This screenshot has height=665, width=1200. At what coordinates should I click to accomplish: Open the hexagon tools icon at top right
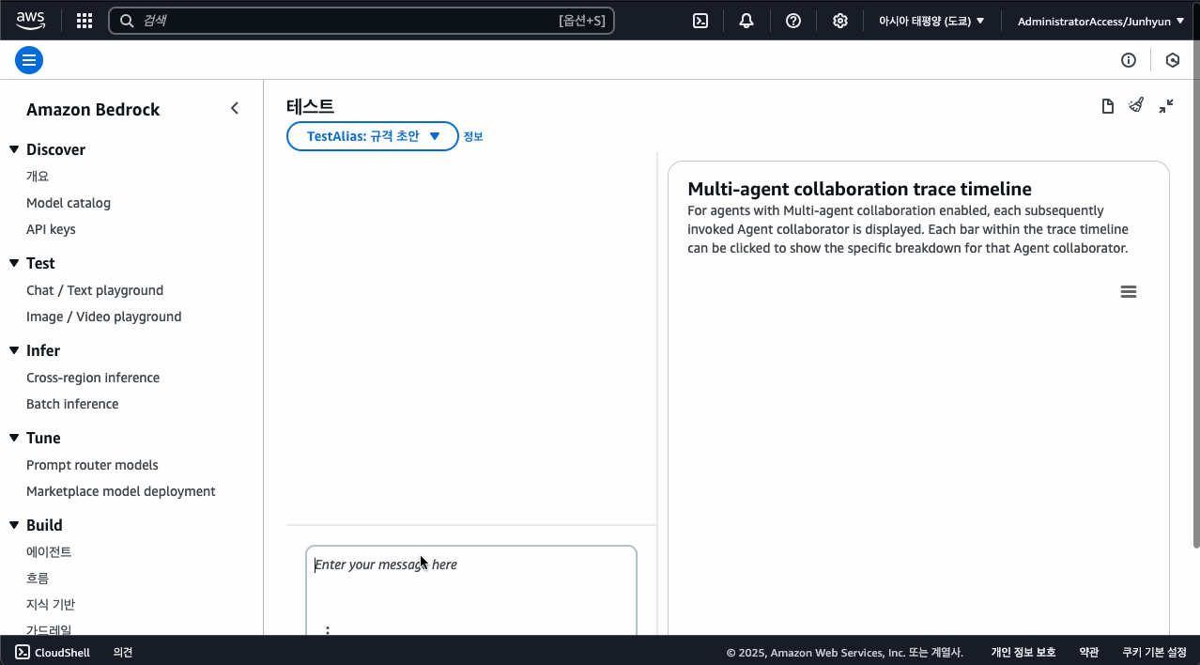coord(1173,60)
